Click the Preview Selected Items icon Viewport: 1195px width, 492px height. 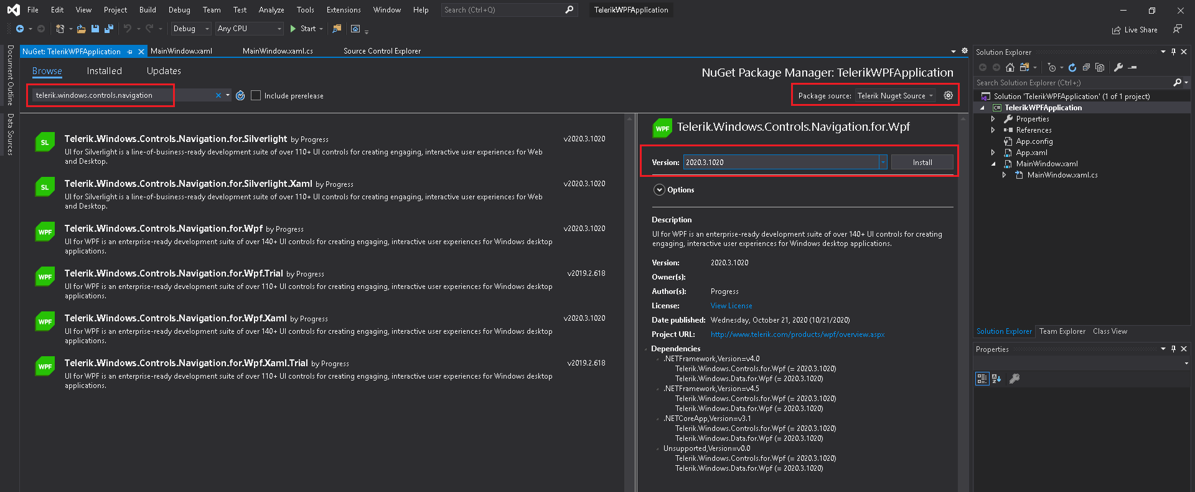[x=1133, y=67]
